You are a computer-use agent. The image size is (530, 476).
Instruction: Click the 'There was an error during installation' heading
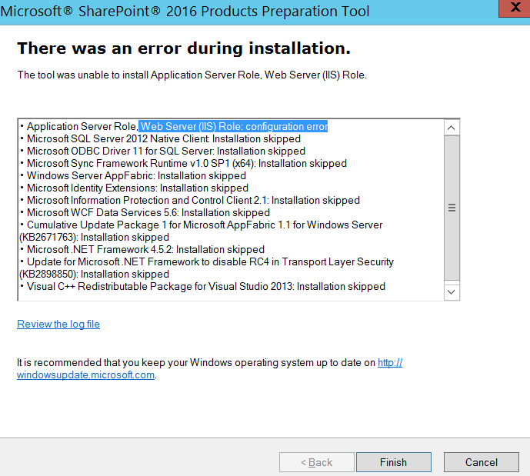point(184,48)
